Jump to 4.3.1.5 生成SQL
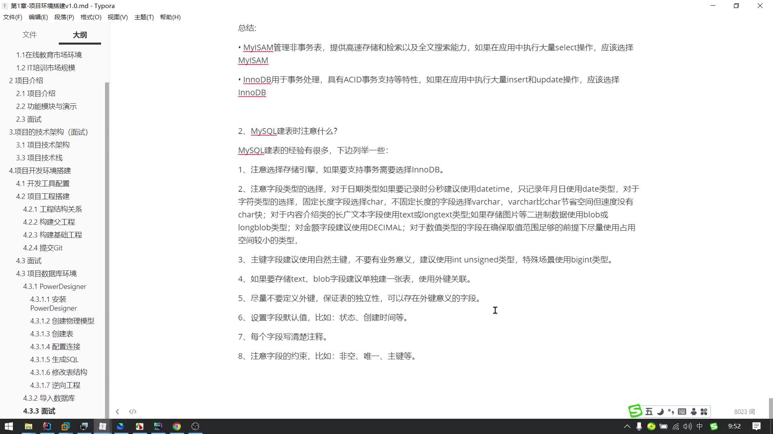The height and width of the screenshot is (434, 773). click(x=54, y=359)
